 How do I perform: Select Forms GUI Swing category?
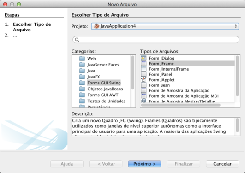click(x=104, y=83)
